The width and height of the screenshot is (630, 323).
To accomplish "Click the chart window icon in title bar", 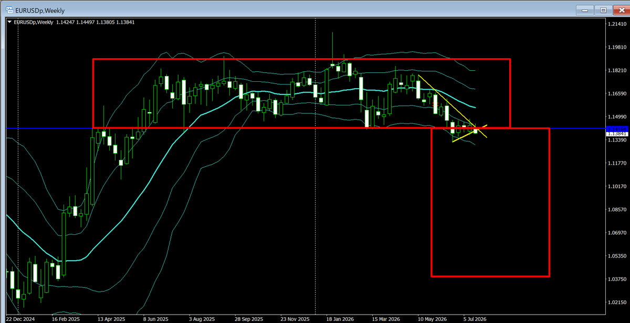I will tap(9, 9).
